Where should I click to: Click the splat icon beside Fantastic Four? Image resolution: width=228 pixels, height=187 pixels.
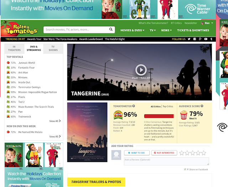[x=8, y=67]
